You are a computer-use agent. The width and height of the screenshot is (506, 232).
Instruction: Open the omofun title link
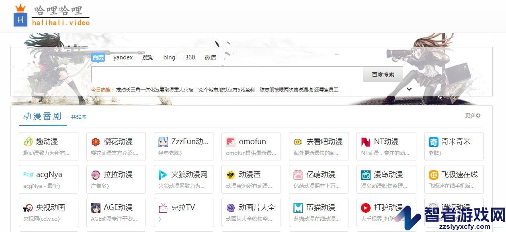coord(252,142)
